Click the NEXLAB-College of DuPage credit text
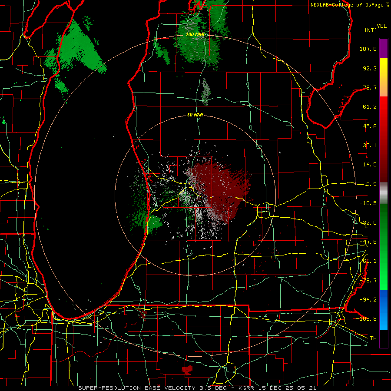The image size is (391, 391). pos(349,5)
